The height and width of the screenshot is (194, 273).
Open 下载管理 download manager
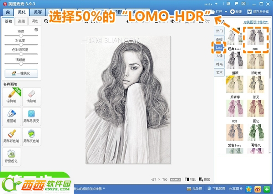tap(216, 189)
